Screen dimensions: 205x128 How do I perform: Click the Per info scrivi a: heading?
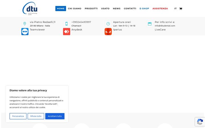point(165,22)
